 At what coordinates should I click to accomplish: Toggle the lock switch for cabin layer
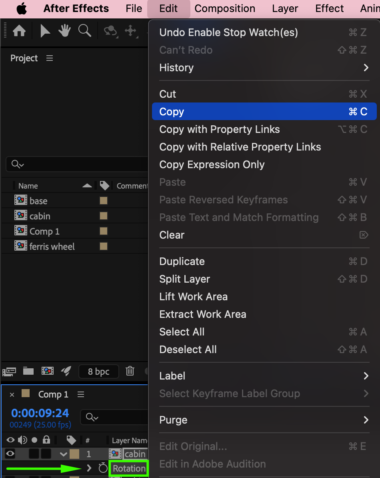46,454
